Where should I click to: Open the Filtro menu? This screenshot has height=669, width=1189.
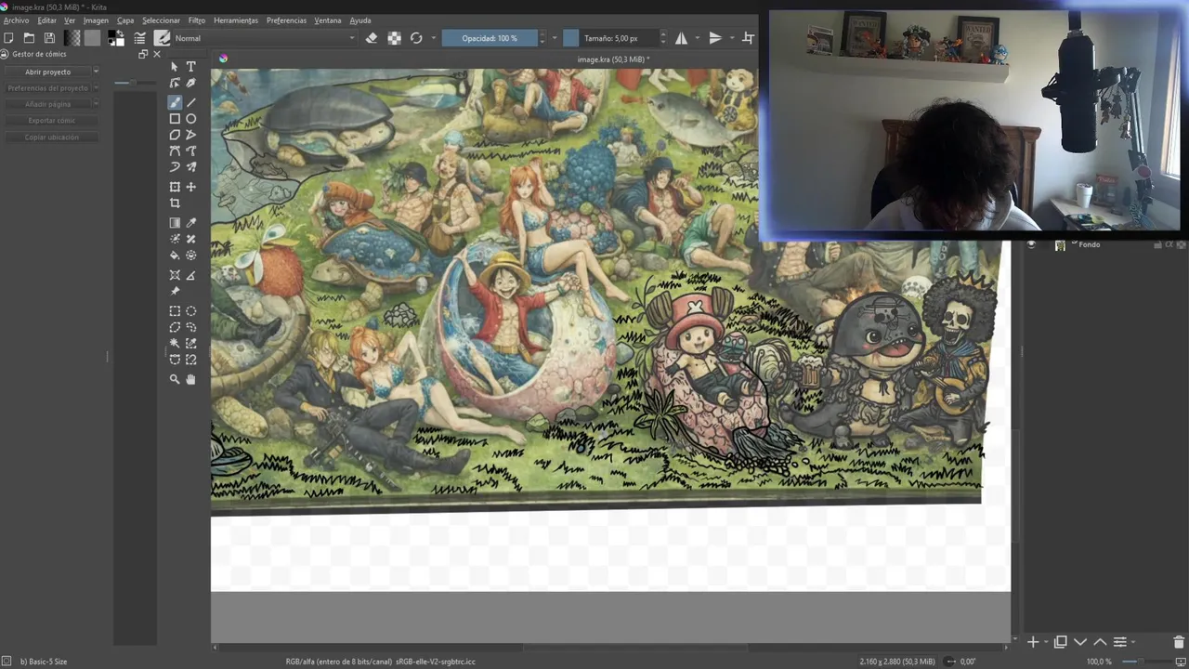(x=197, y=20)
